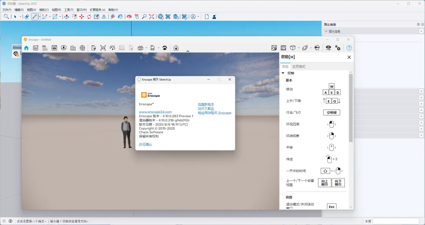Click the 长度 measurement input field
The image size is (425, 225).
396,221
